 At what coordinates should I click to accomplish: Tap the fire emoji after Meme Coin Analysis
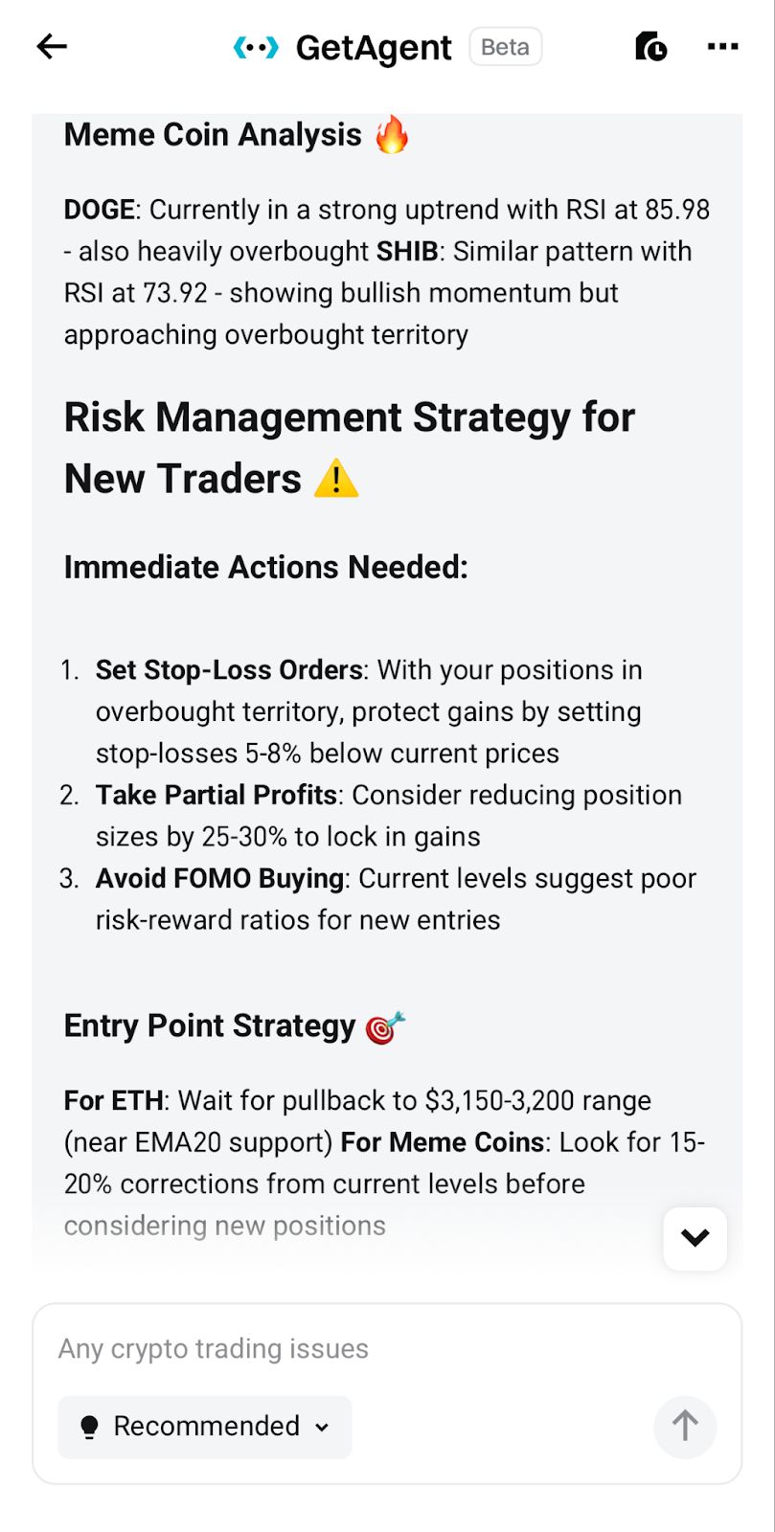(x=392, y=134)
